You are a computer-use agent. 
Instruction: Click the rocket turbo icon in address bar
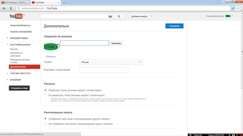pos(233,8)
